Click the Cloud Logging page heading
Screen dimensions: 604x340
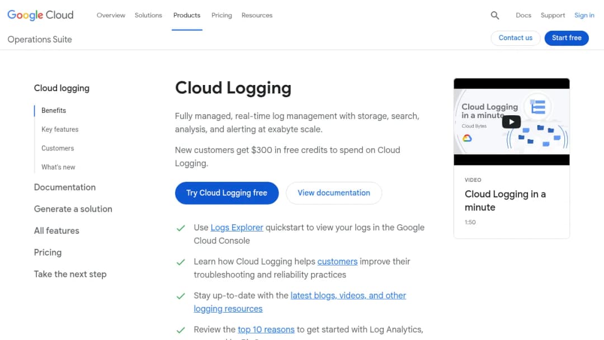(x=233, y=88)
